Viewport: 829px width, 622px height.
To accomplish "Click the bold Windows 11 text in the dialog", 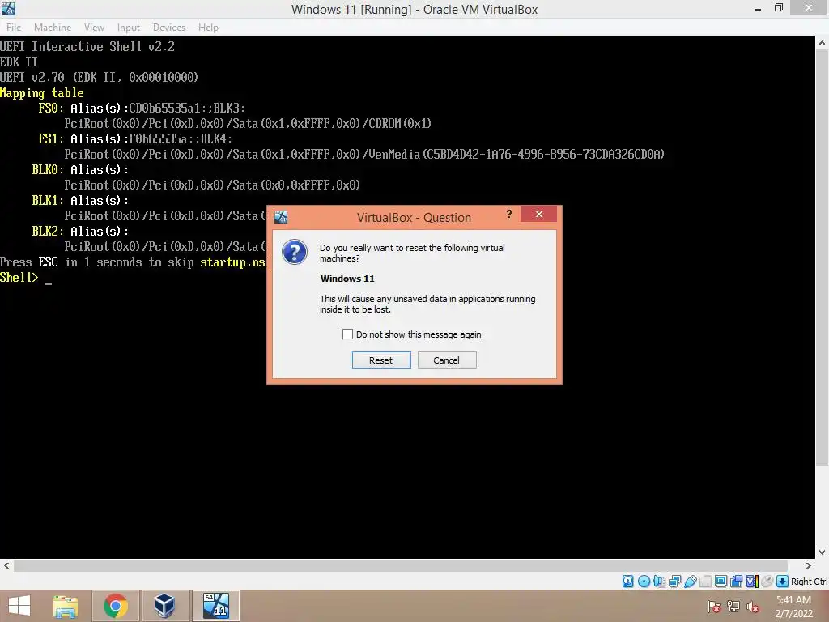I will (347, 279).
